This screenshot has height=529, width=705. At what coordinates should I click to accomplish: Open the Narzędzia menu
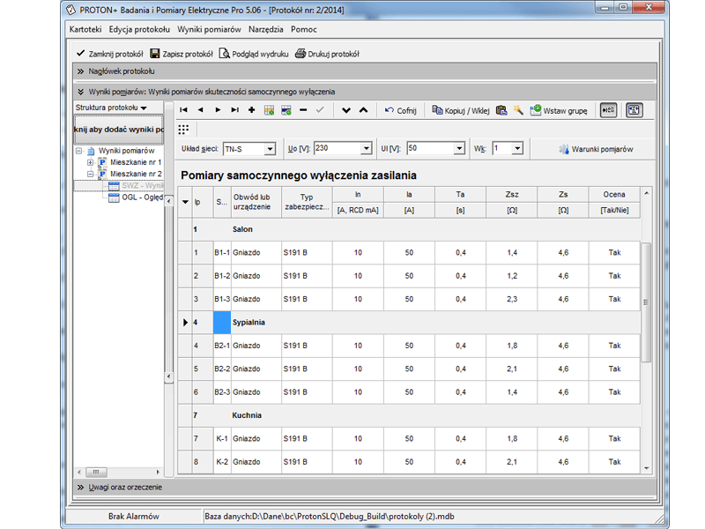[266, 29]
